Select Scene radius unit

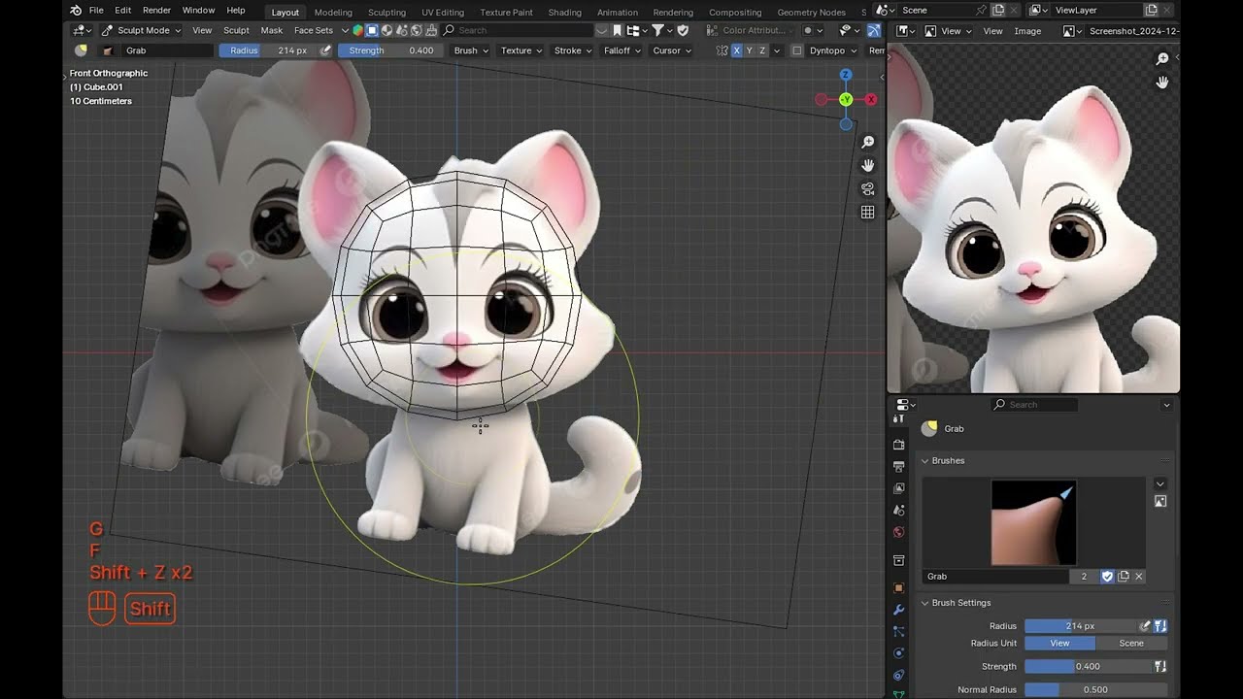coord(1131,643)
